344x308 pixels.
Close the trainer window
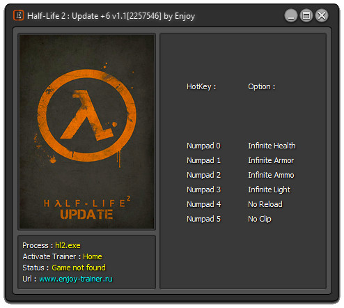pyautogui.click(x=322, y=16)
